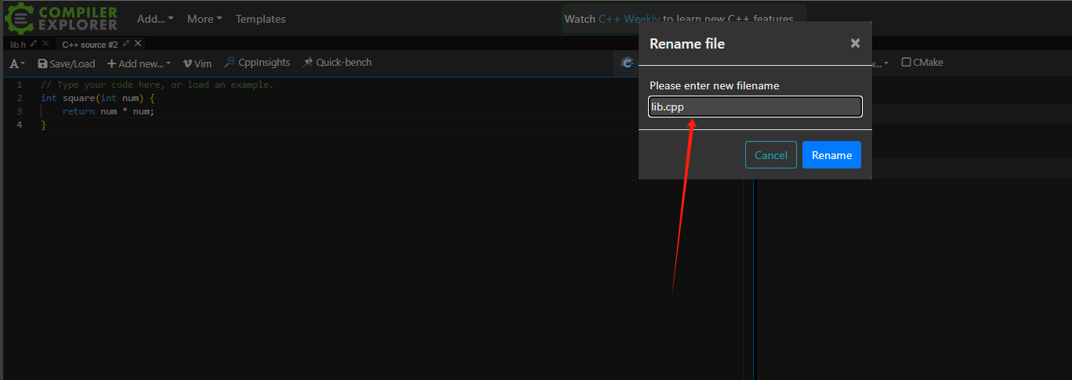Launch Quick-bench from toolbar
Image resolution: width=1072 pixels, height=380 pixels.
[337, 63]
